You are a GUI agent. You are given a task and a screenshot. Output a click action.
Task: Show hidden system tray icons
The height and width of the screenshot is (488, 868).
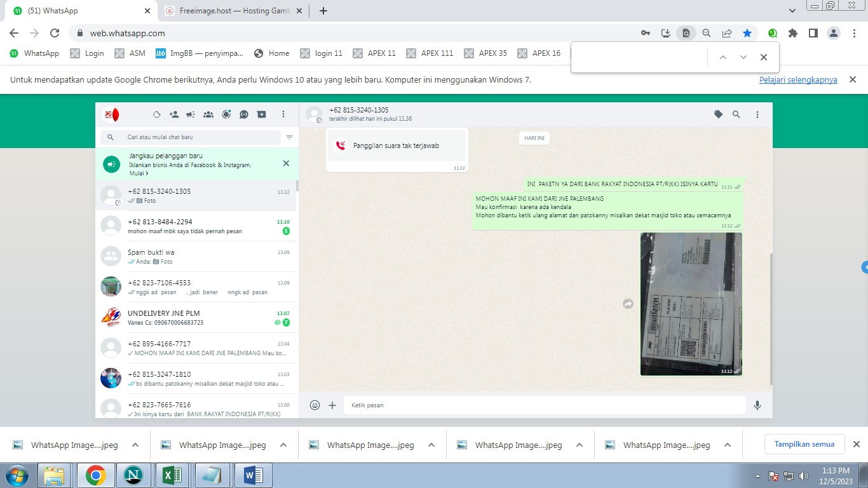[757, 475]
